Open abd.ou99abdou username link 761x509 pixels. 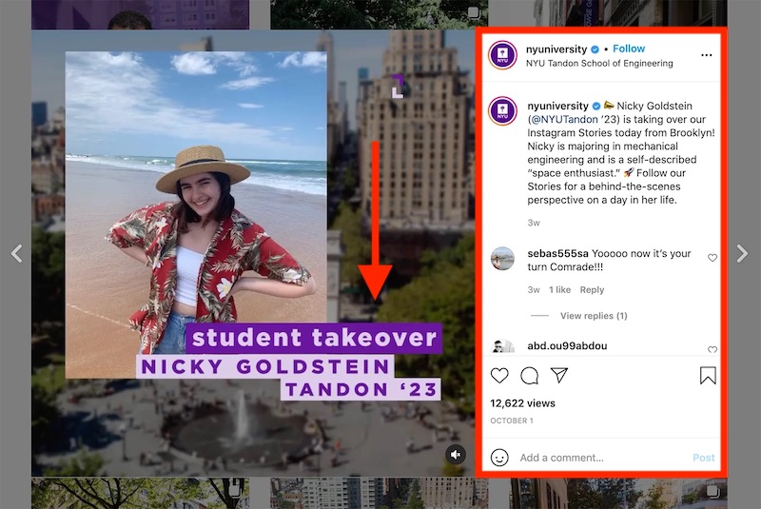coord(567,346)
